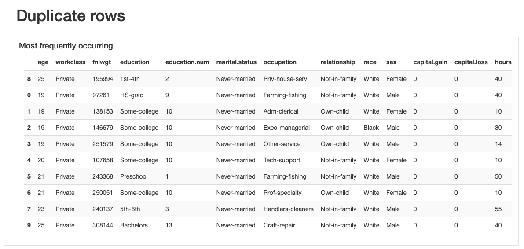Click the Black race cell

[371, 128]
